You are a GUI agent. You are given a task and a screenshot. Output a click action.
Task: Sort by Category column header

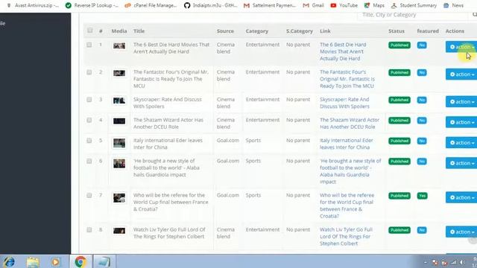[x=257, y=31]
